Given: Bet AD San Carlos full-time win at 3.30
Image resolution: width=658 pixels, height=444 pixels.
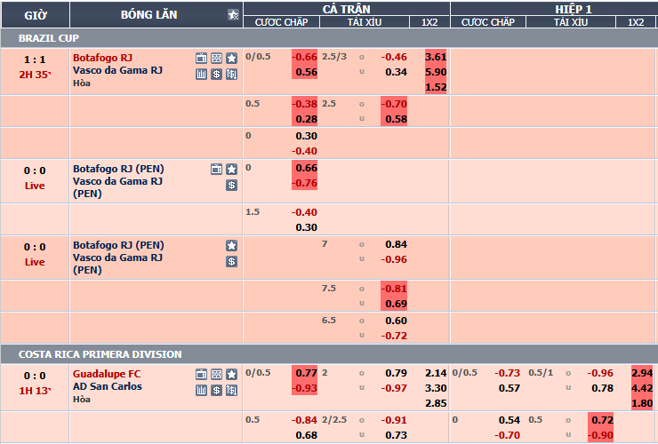Looking at the screenshot, I should click(x=436, y=388).
